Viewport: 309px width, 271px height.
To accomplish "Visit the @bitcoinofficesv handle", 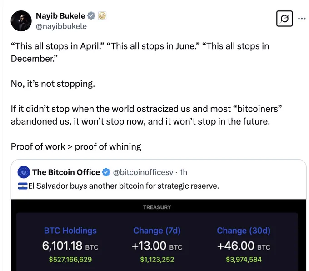I will click(143, 172).
